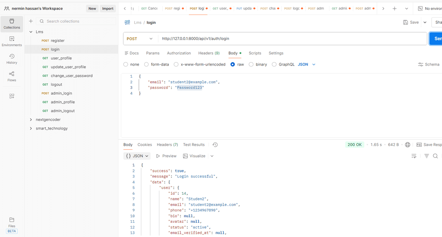Open the Test Results response tab
This screenshot has width=442, height=237.
click(x=193, y=145)
